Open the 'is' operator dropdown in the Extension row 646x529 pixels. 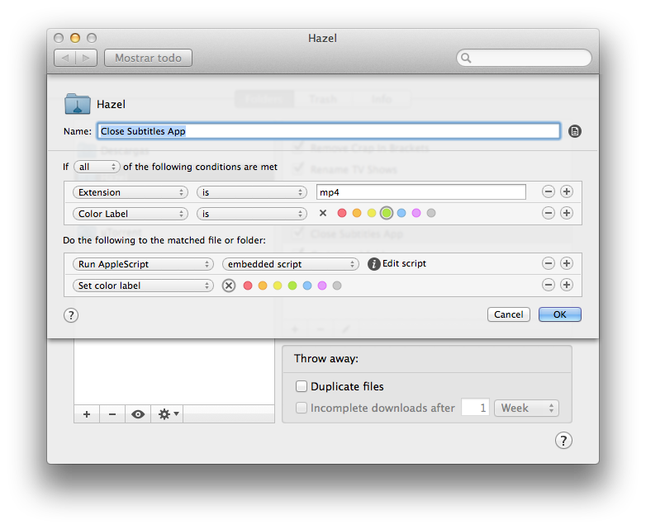(x=252, y=192)
